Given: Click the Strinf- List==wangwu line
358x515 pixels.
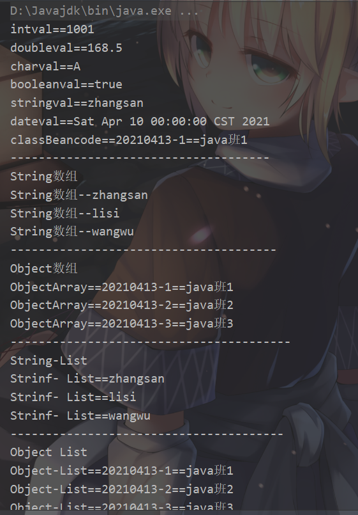Looking at the screenshot, I should coord(80,416).
